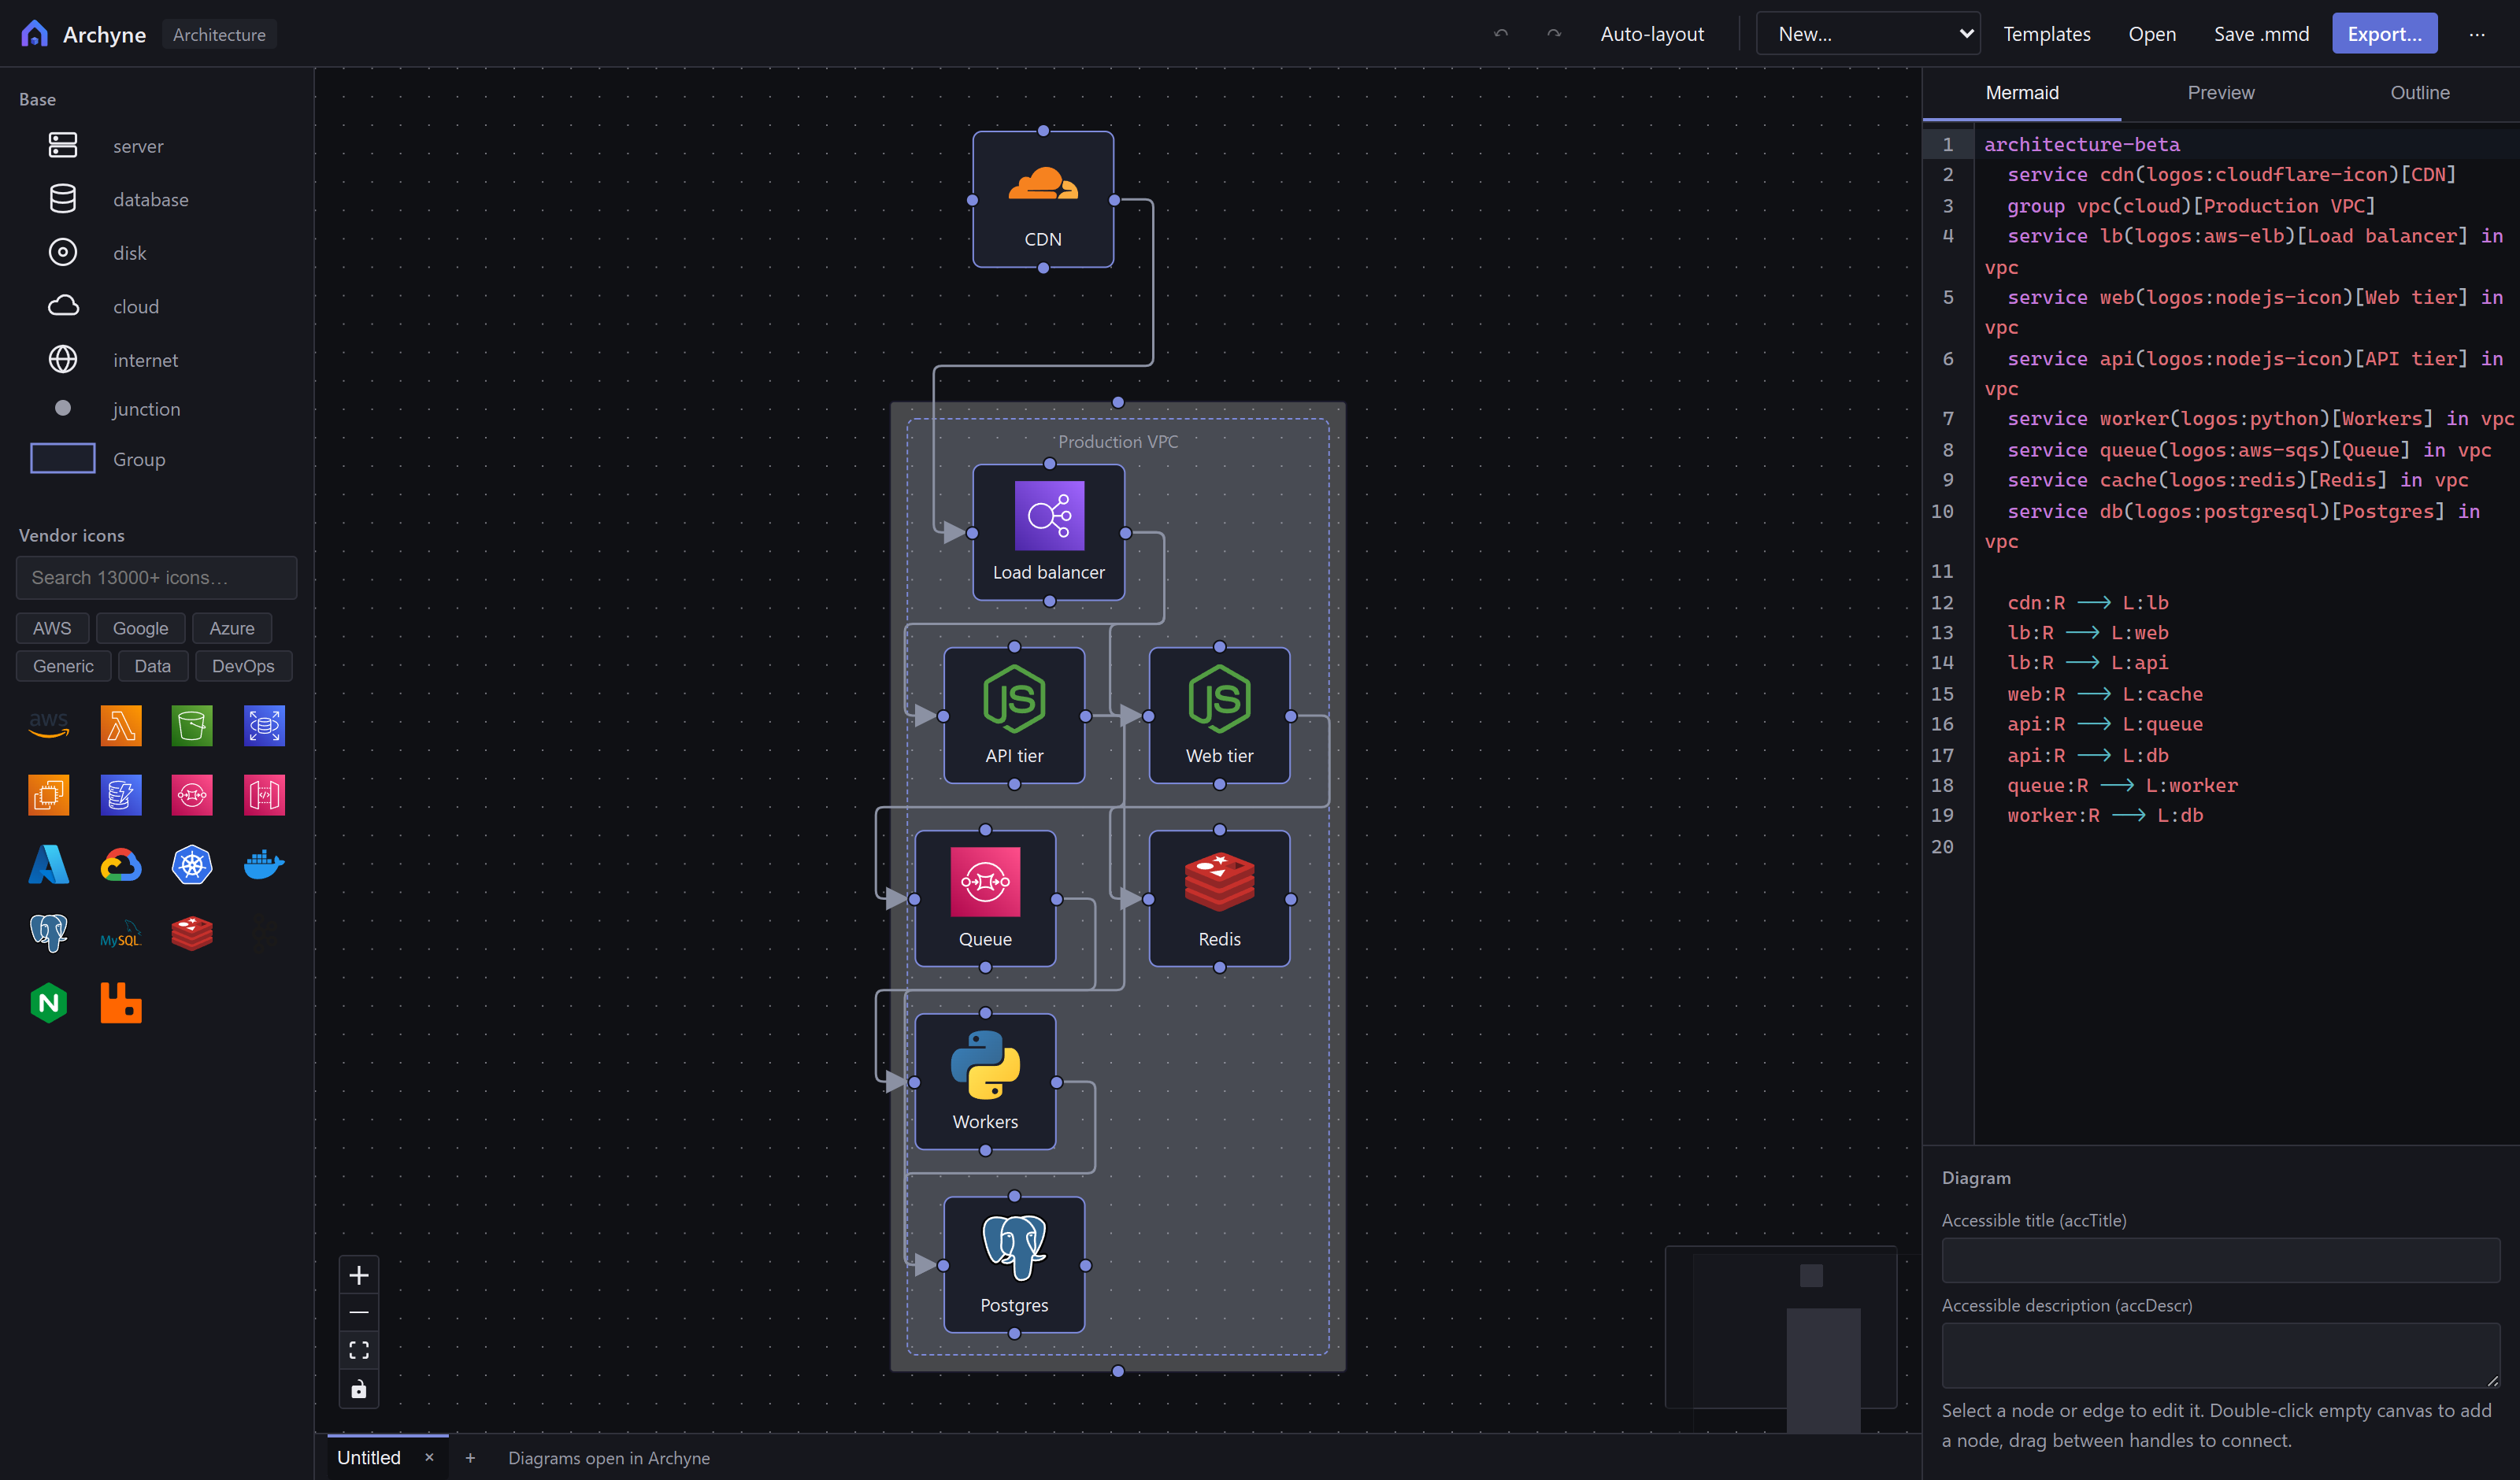Add a disk base shape
Viewport: 2520px width, 1480px height.
(157, 253)
